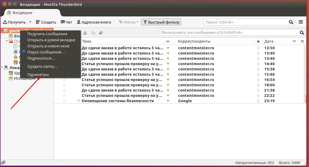309x167 pixels.
Task: Open the dropdown arrow next to Получить
Action: point(30,22)
